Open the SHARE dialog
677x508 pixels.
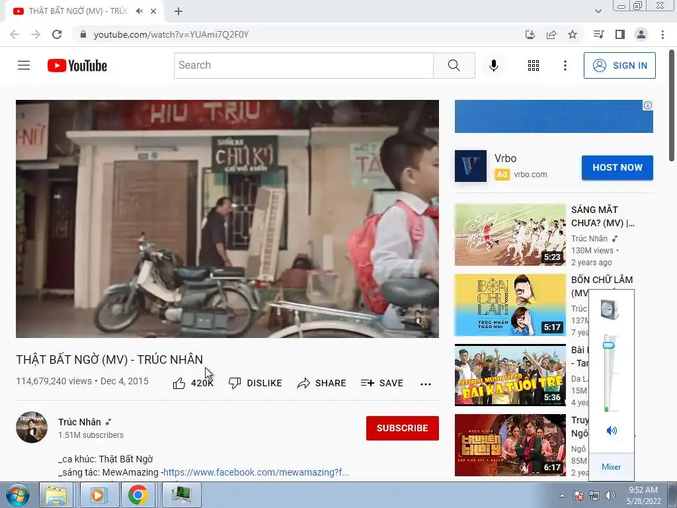[x=322, y=383]
